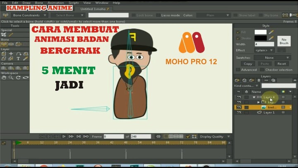Activate the Pan/Tilt Camera tool
Image resolution: width=298 pixels, height=168 pixels.
click(26, 68)
